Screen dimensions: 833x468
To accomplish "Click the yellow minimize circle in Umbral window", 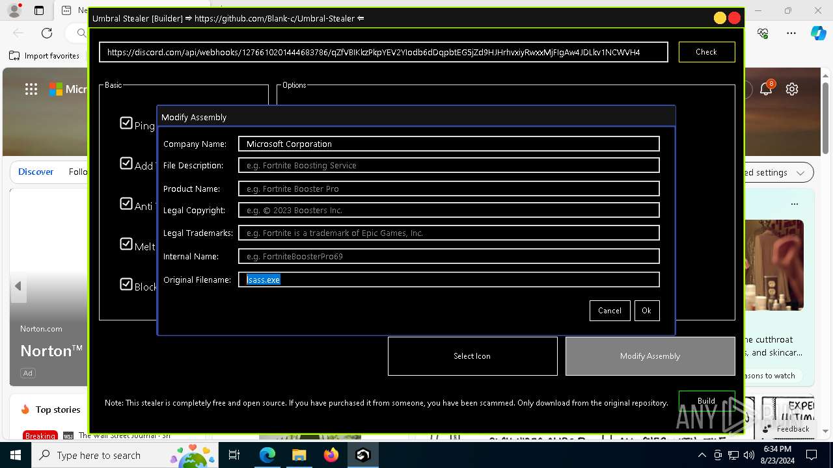I will click(x=720, y=18).
